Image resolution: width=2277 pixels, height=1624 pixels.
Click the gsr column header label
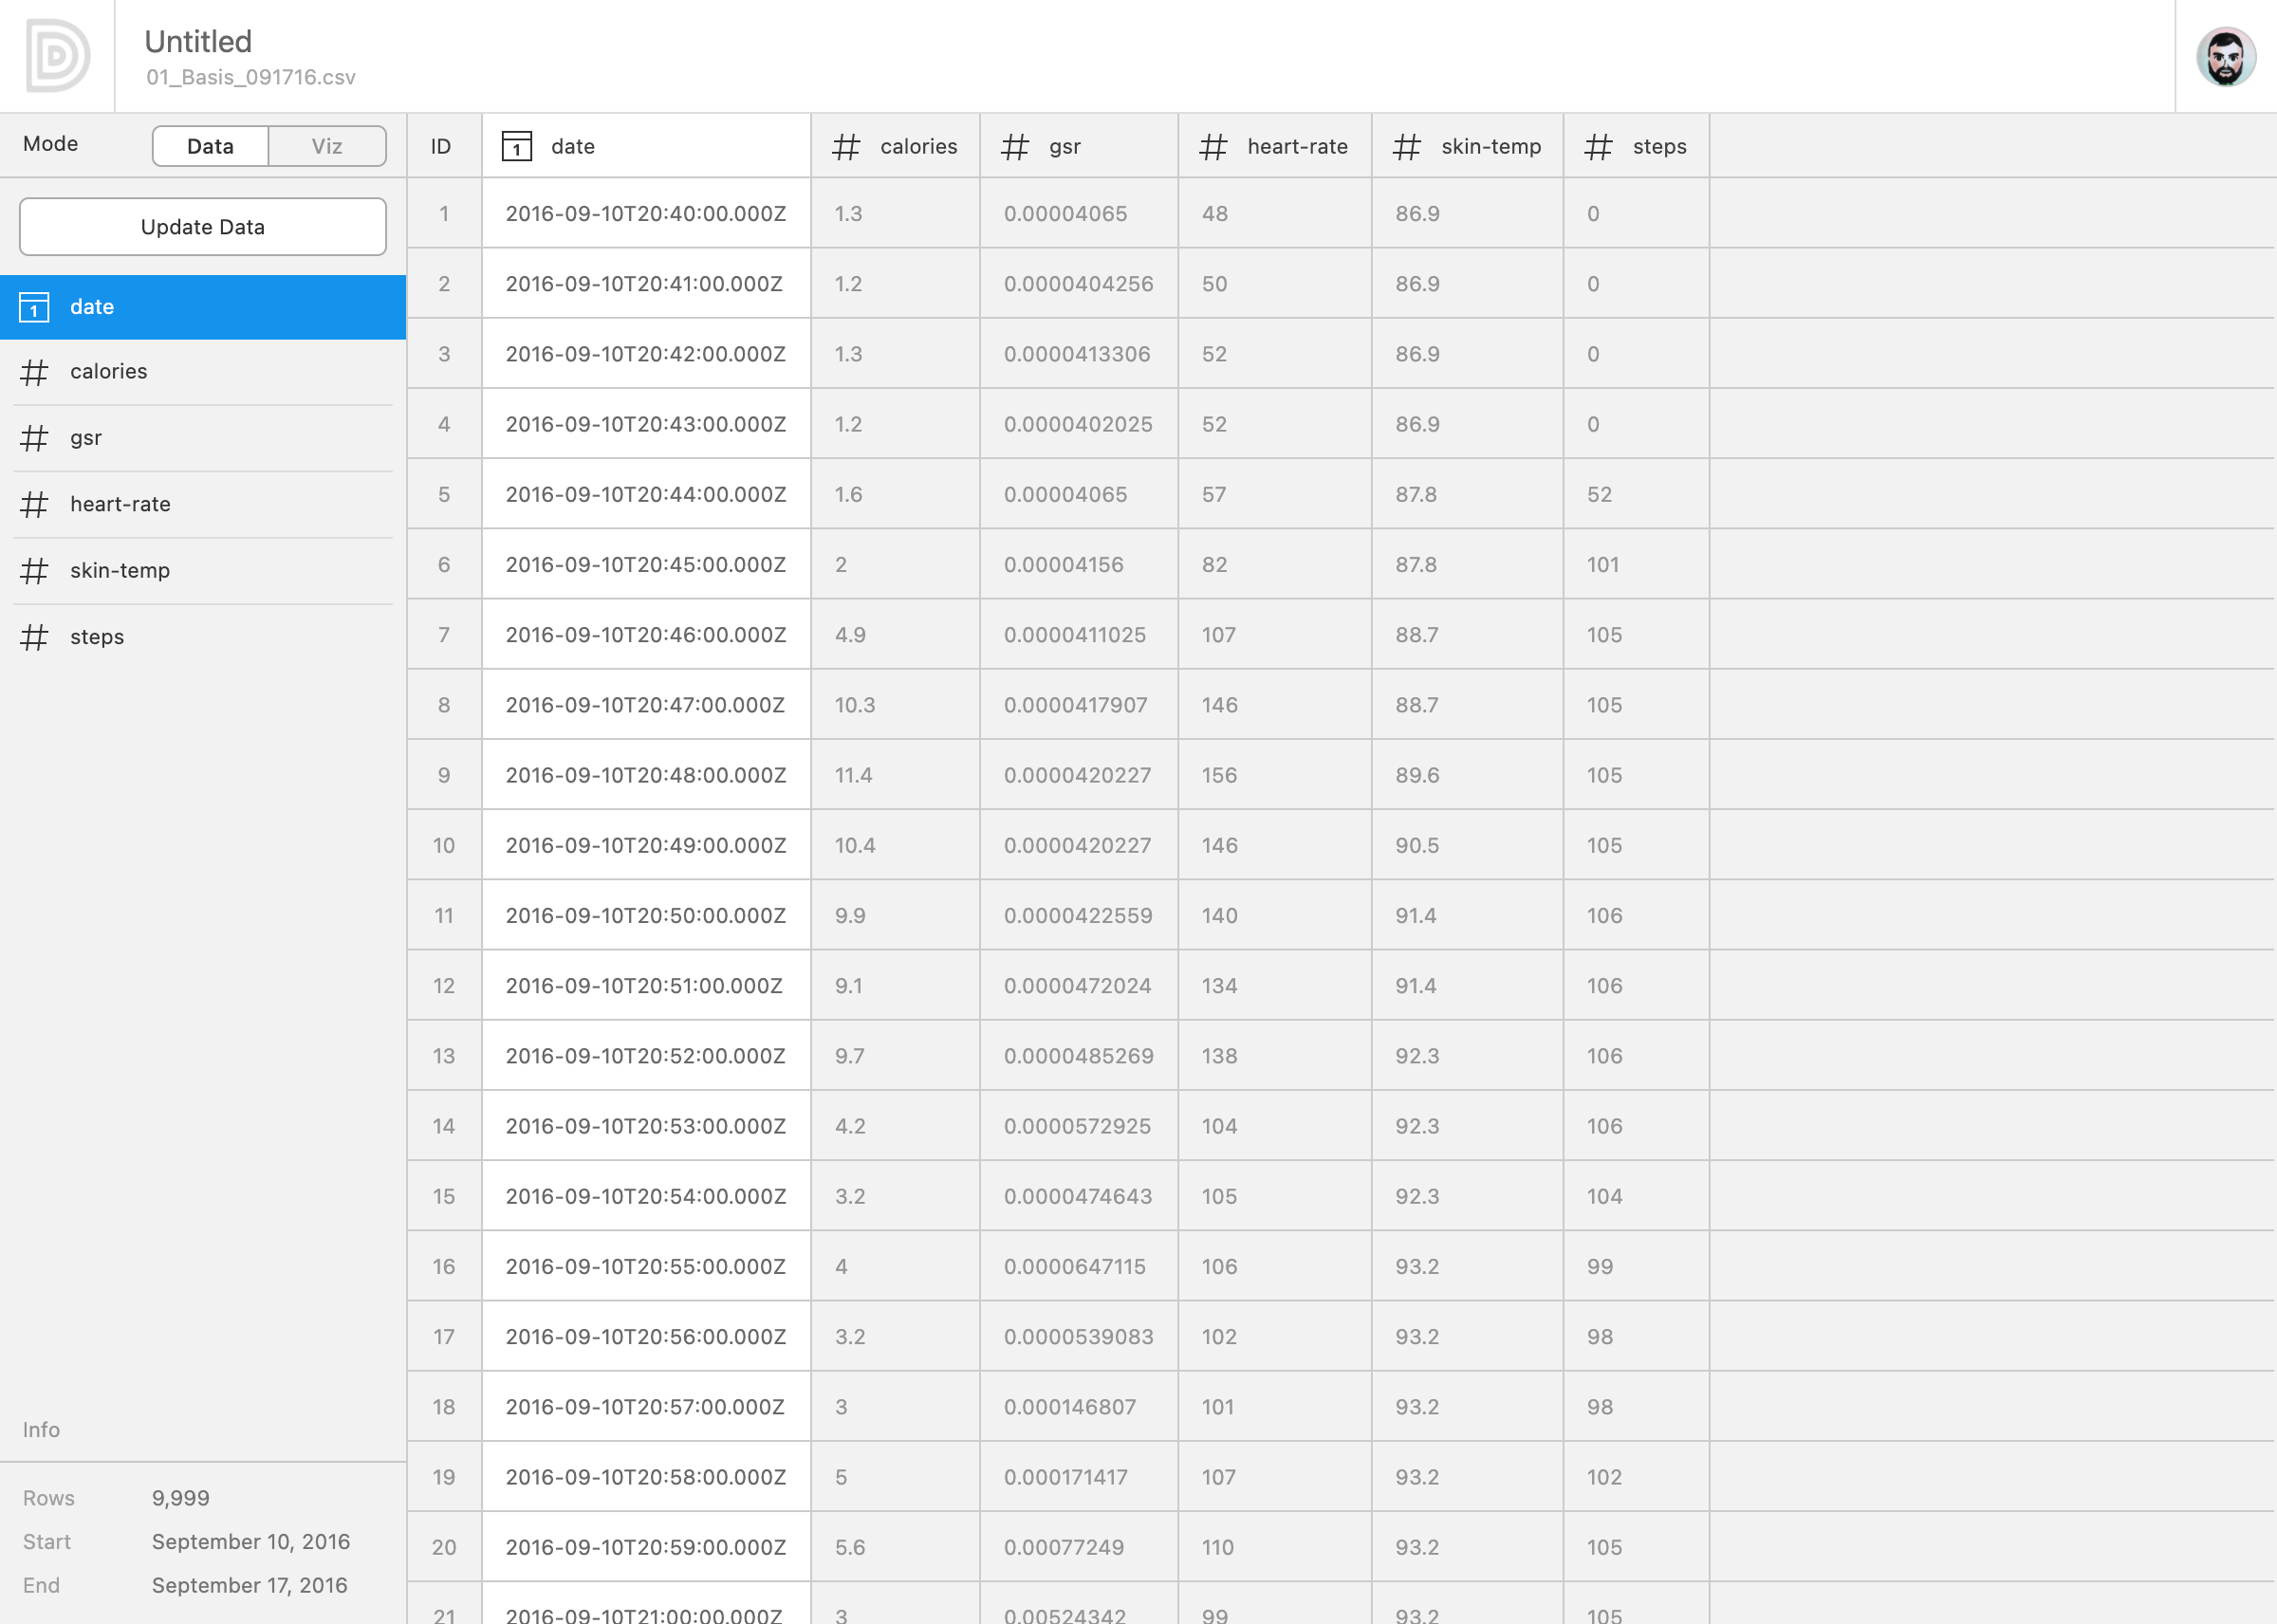1065,147
